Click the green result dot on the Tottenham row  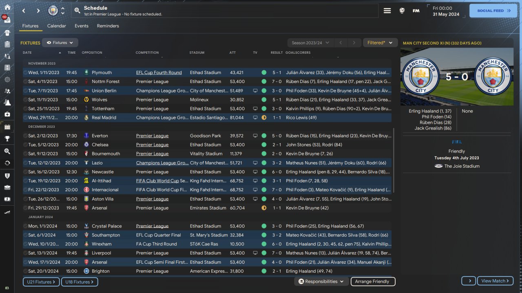(264, 109)
